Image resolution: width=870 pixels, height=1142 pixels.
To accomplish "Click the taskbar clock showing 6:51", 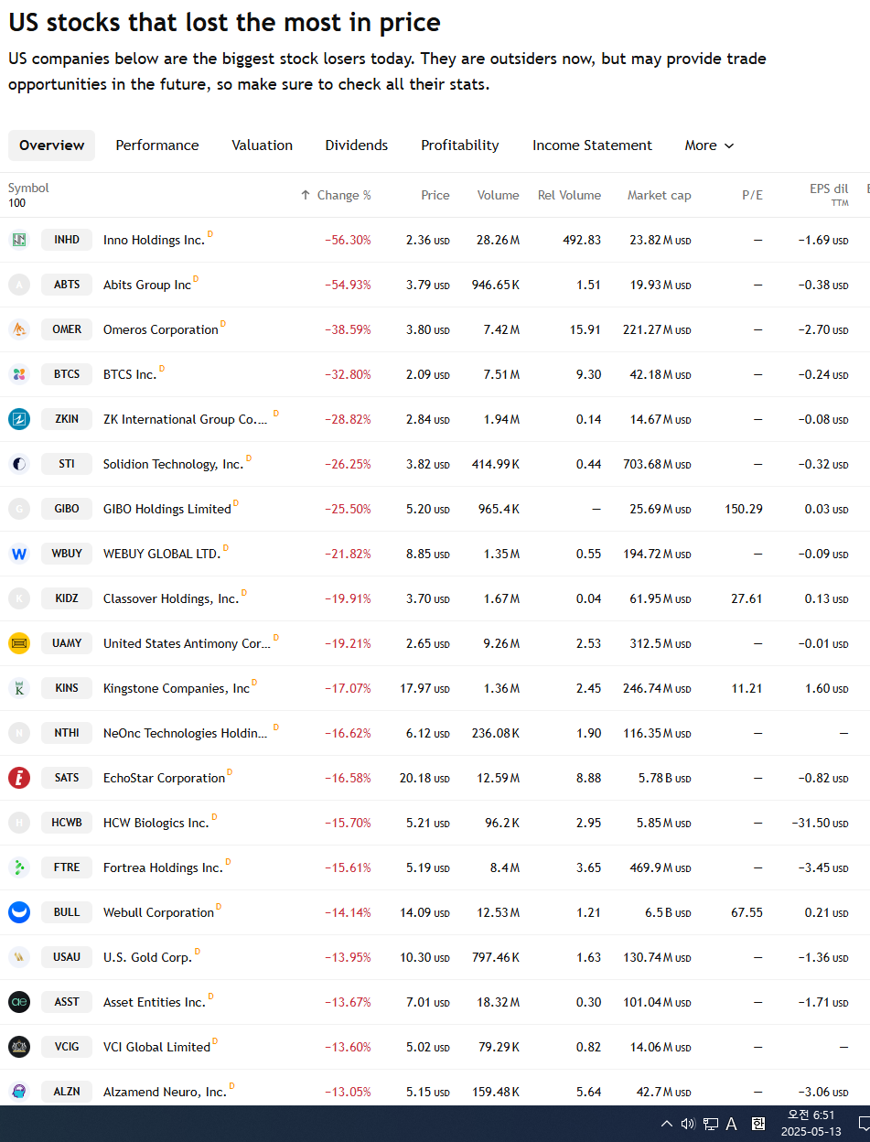I will click(811, 1124).
